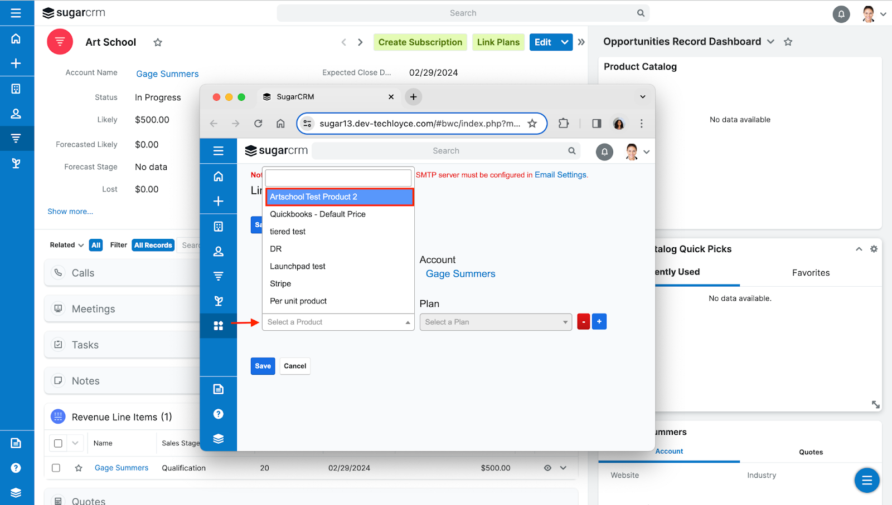Click the outer sidebar plus quick-create icon
This screenshot has height=505, width=892.
tap(16, 63)
